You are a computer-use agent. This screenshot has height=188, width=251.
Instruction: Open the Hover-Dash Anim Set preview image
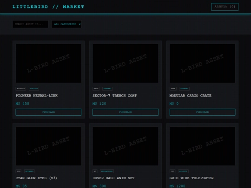(125, 146)
